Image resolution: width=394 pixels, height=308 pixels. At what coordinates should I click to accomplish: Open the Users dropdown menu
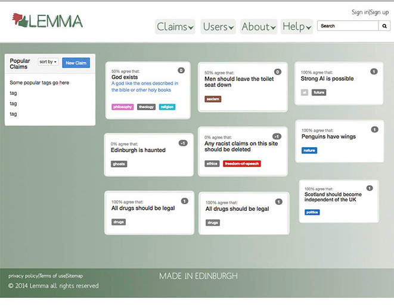pos(218,27)
